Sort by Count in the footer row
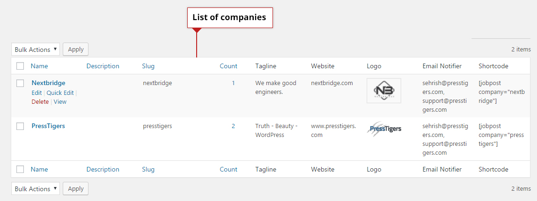This screenshot has height=201, width=537. tap(228, 169)
